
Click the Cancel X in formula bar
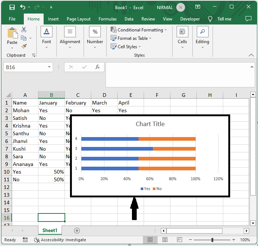[71, 67]
